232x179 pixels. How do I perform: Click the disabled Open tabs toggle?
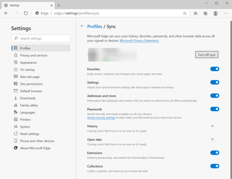click(x=215, y=139)
